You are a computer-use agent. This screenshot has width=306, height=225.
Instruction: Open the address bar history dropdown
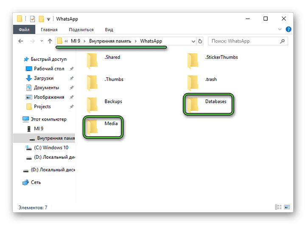193,41
